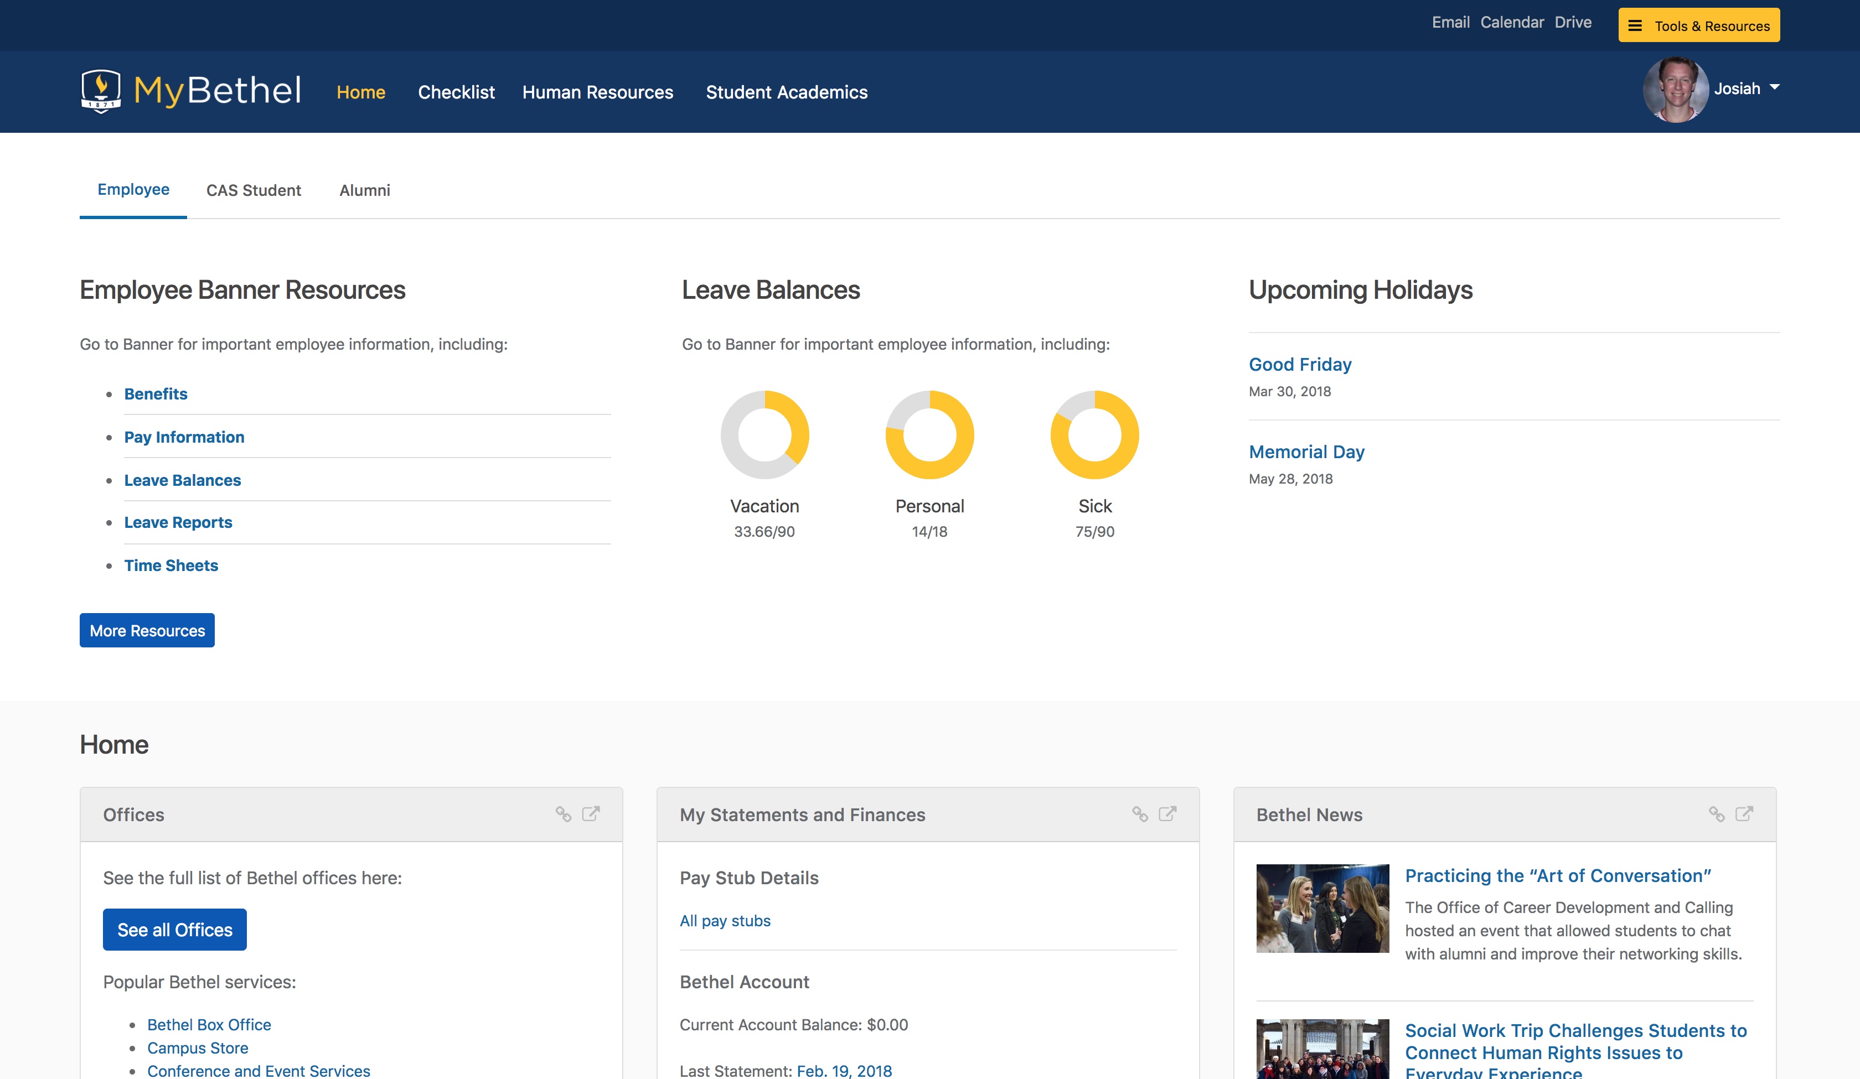Viewport: 1860px width, 1079px height.
Task: Switch to the CAS Student tab
Action: pos(253,190)
